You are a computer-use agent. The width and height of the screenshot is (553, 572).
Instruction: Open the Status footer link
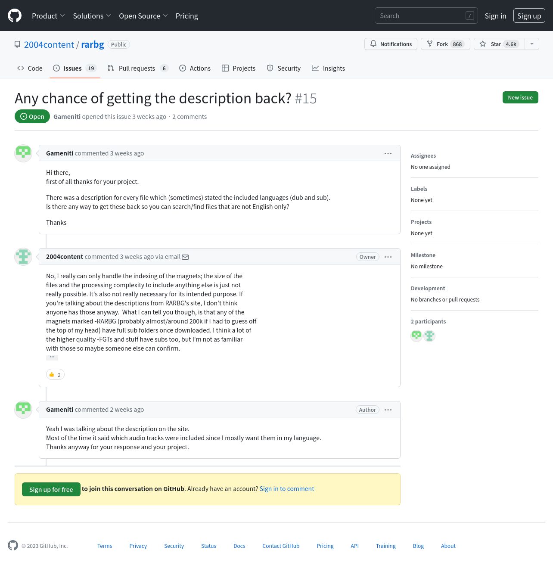[209, 546]
